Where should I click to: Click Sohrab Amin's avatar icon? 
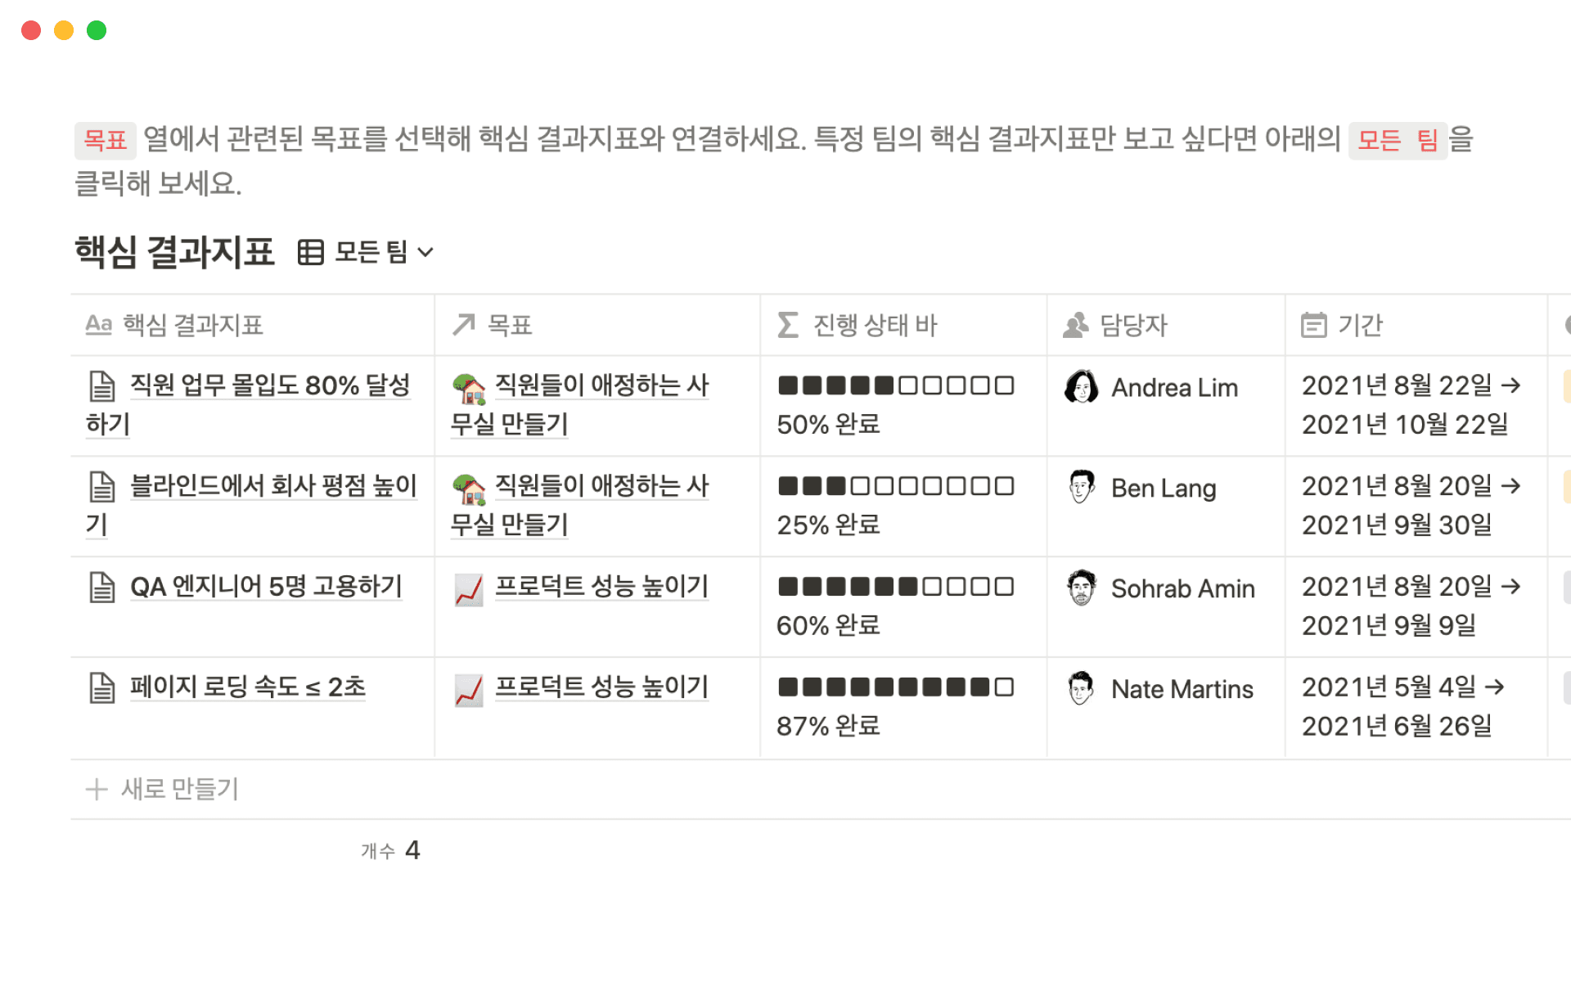pos(1081,588)
